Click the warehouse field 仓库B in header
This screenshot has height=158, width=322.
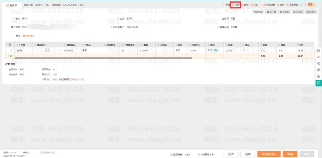click(130, 19)
